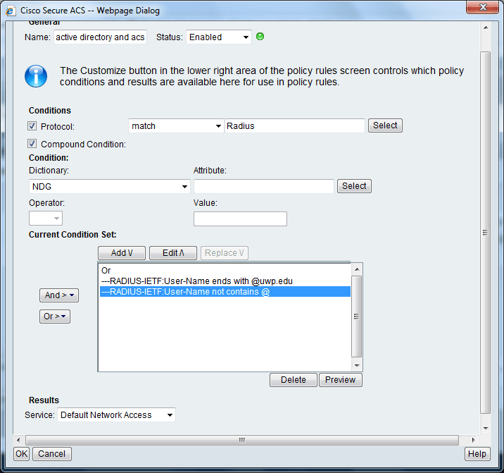Image resolution: width=504 pixels, height=473 pixels.
Task: Click the horizontal scroll right arrow
Action: point(474,440)
